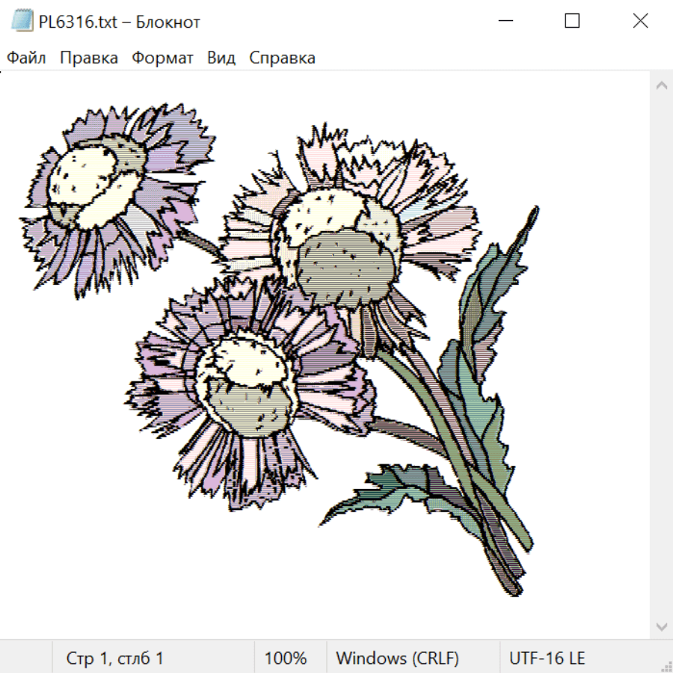Click the 100% zoom indicator

[x=286, y=659]
